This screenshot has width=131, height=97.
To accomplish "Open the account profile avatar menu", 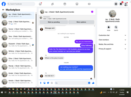I will [126, 4].
